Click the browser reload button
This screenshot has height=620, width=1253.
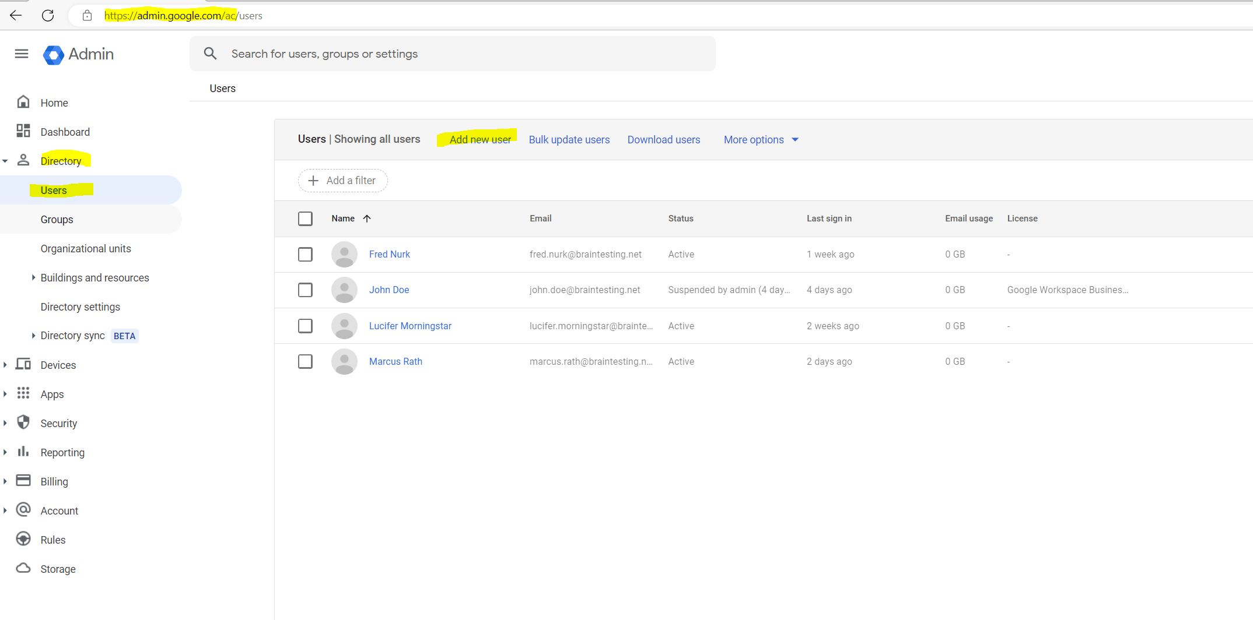[48, 16]
